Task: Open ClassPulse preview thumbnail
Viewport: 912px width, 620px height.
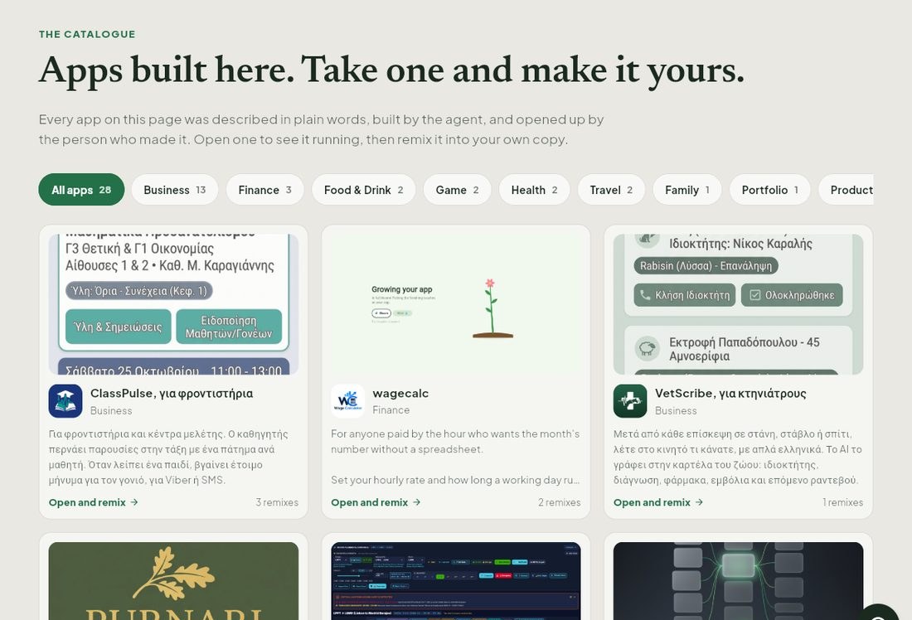Action: tap(173, 304)
